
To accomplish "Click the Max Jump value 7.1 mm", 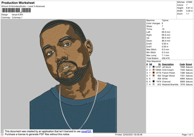I will click(166, 55).
